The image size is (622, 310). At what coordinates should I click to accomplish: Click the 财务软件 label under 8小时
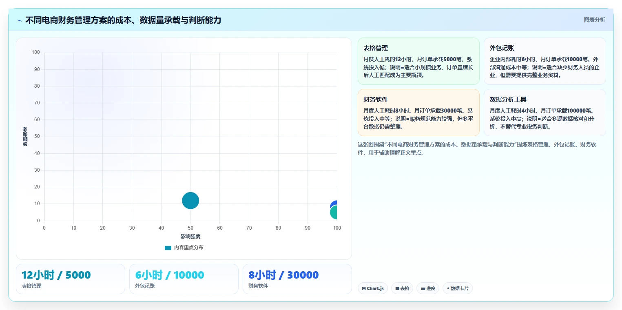tap(258, 286)
